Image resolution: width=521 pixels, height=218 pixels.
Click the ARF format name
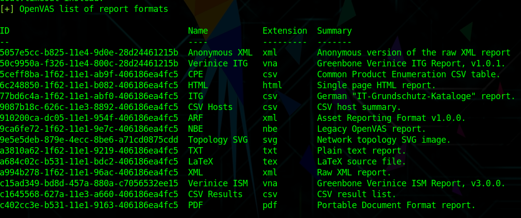[195, 118]
